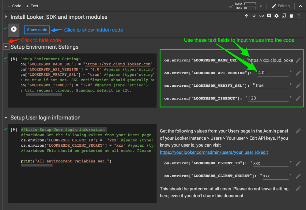
Task: Collapse Setup User login information section
Action: pyautogui.click(x=6, y=118)
